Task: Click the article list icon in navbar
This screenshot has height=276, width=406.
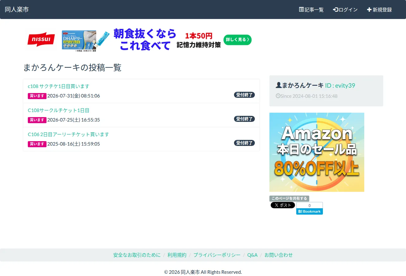Action: pyautogui.click(x=301, y=9)
